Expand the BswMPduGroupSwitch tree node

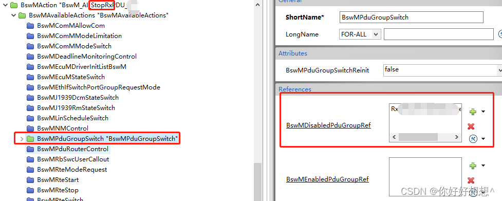22,139
